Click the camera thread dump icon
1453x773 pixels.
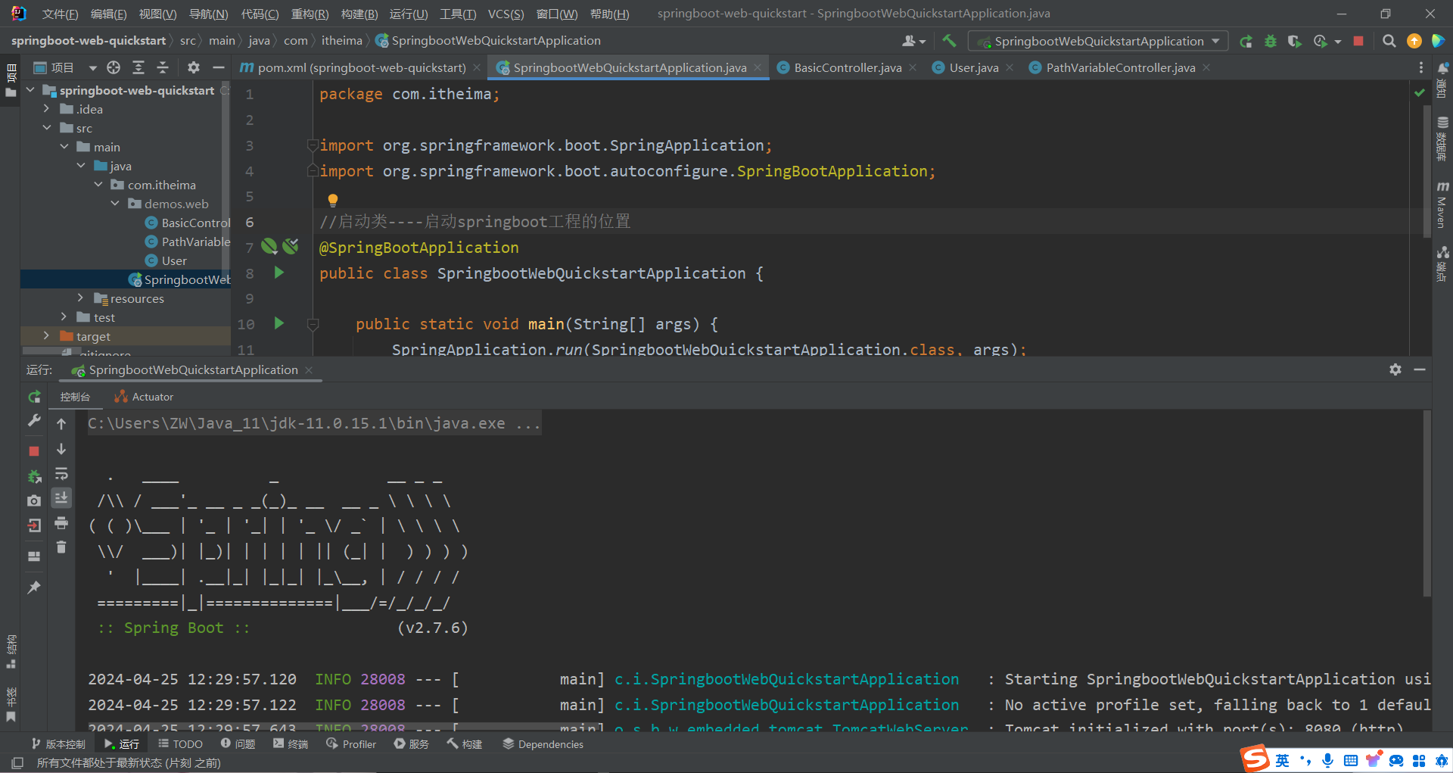(34, 500)
